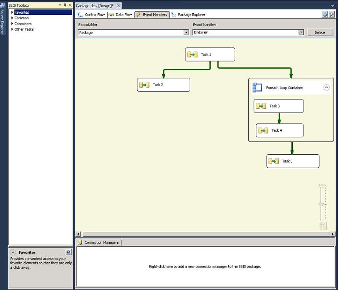Click the Foreach Loop Container header icon

point(257,87)
